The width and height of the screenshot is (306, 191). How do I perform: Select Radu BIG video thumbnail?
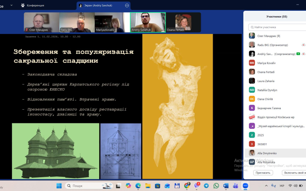click(x=77, y=22)
